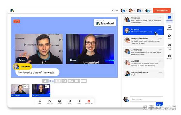The image size is (181, 115).
Task: Click jonwalter's avatar in comments list
Action: click(x=127, y=31)
